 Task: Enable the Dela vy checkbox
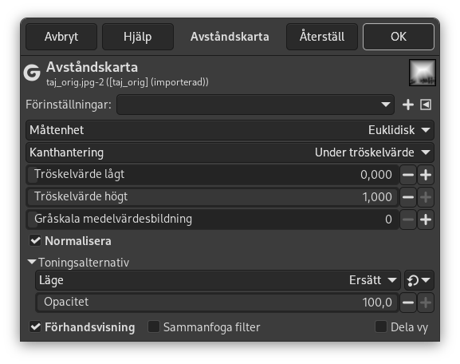pos(381,326)
